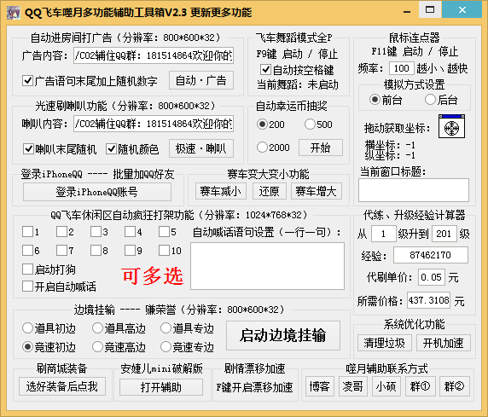Close the toolbox window
Image resolution: width=488 pixels, height=417 pixels.
[x=462, y=9]
